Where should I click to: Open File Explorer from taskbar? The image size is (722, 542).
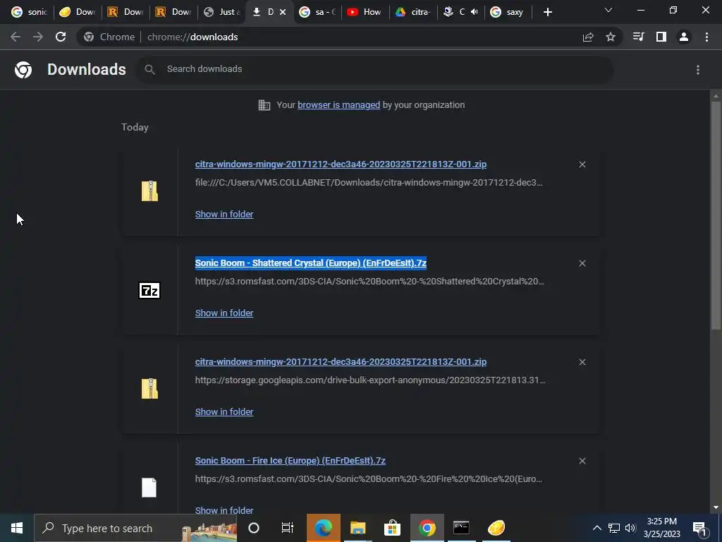[x=357, y=528]
